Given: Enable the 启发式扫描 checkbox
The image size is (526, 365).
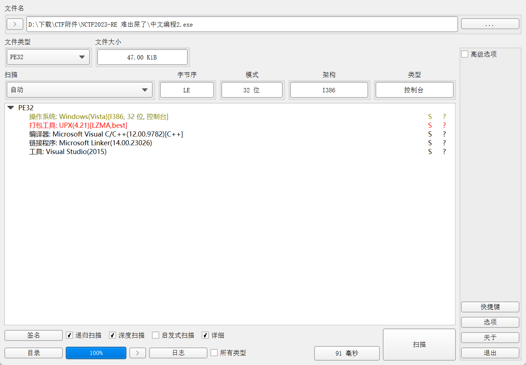Looking at the screenshot, I should 156,335.
